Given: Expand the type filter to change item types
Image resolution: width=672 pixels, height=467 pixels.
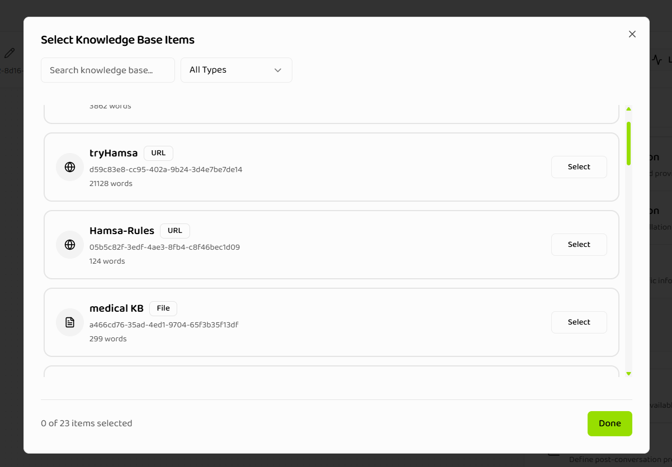Looking at the screenshot, I should [x=236, y=70].
